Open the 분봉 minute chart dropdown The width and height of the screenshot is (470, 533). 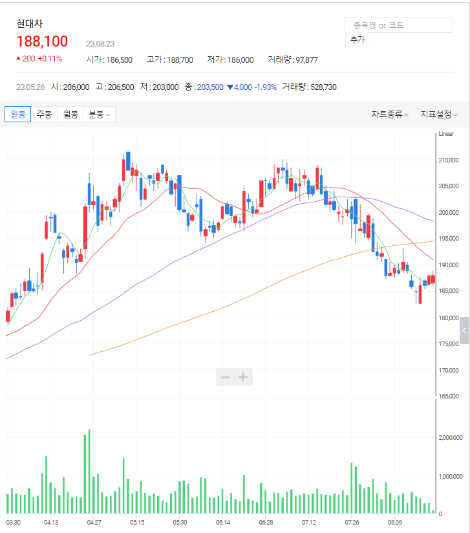[x=99, y=114]
